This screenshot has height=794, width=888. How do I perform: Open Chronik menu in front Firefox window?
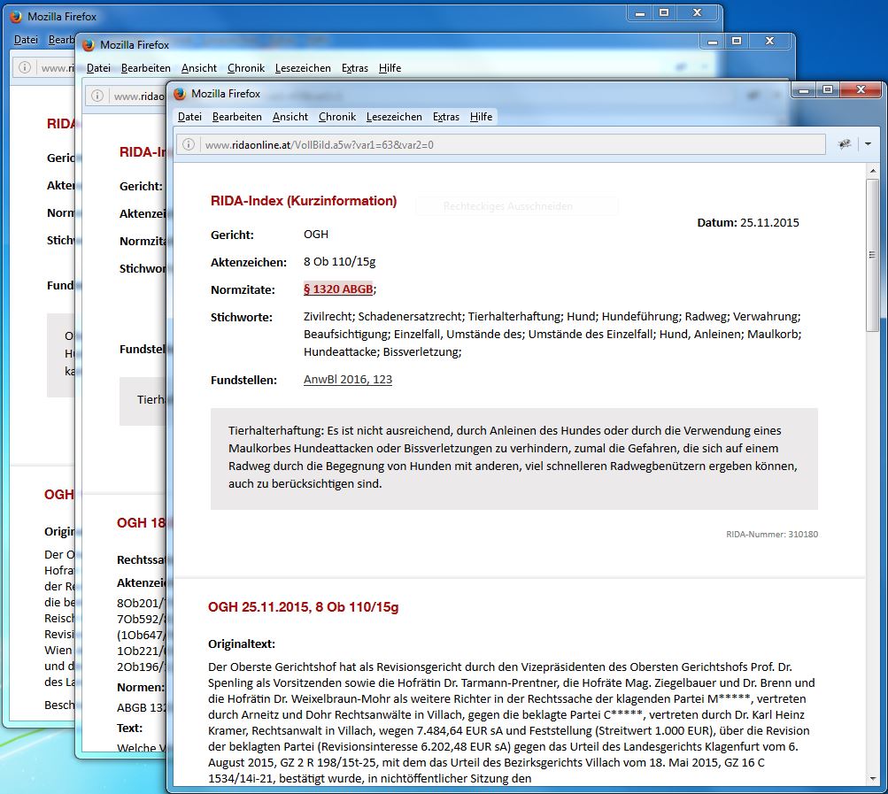[337, 117]
